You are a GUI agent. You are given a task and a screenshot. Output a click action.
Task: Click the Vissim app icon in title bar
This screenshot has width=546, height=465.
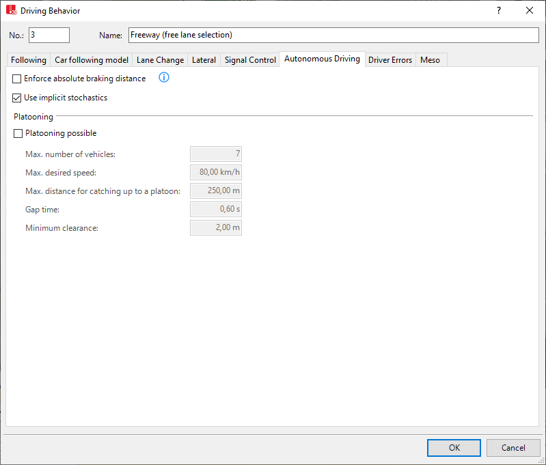click(x=12, y=10)
